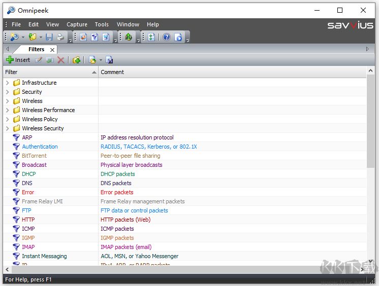Expand the Security folder
The image size is (379, 286).
coord(8,92)
